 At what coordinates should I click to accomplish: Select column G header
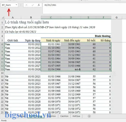click(117, 18)
